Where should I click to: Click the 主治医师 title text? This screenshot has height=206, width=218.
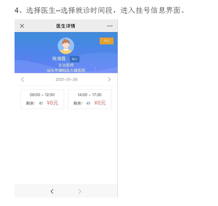[x=66, y=65]
